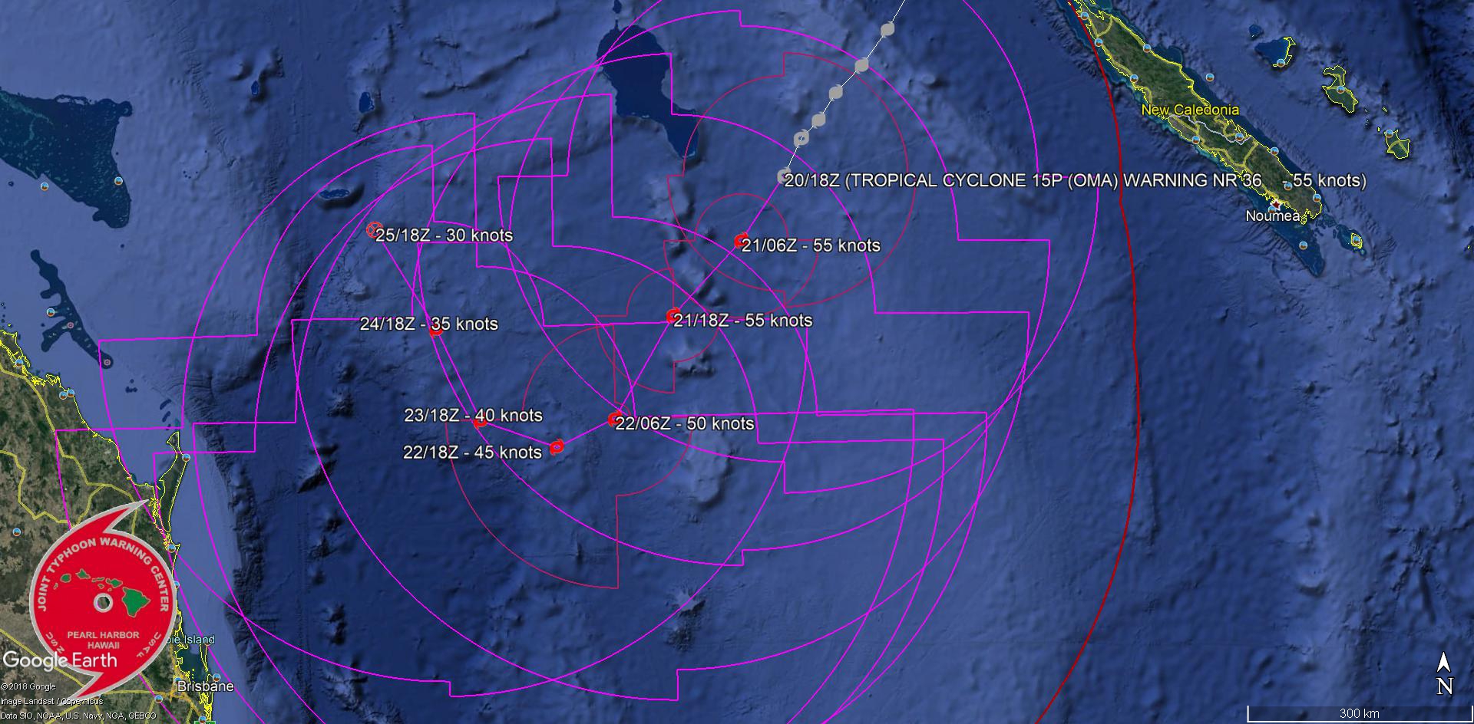Click the 300 km scale bar

[x=1360, y=713]
